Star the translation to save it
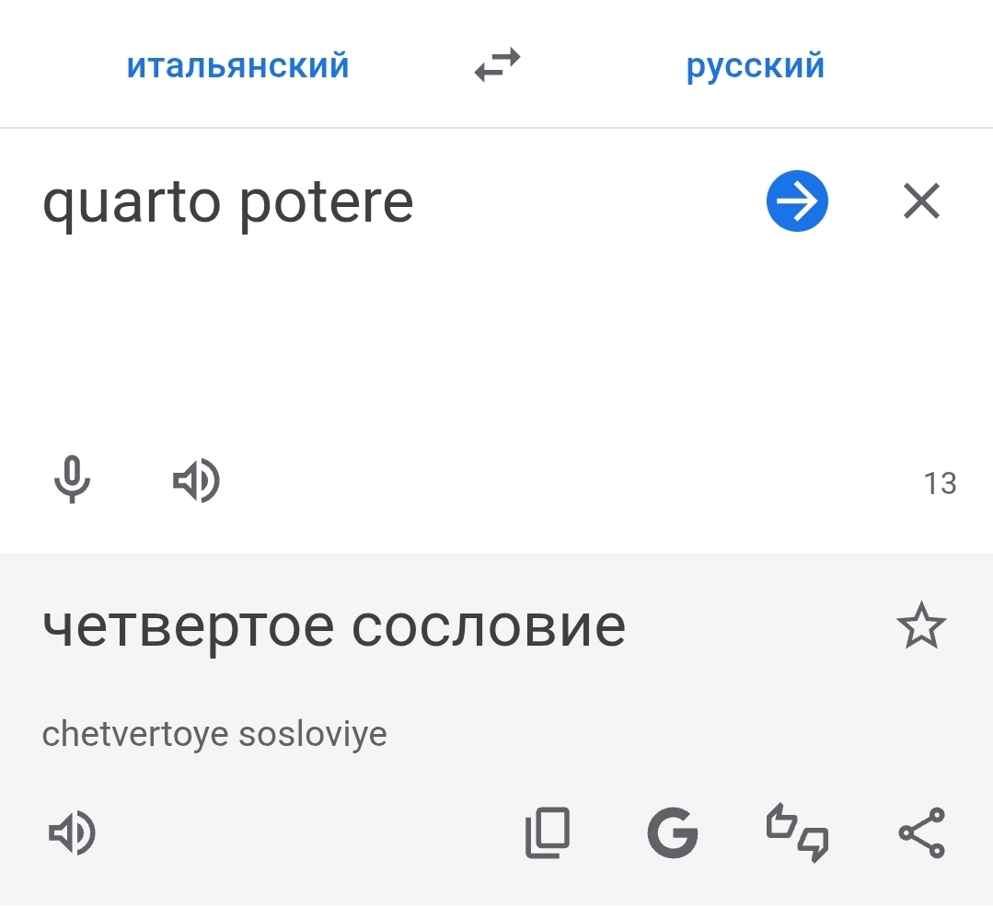This screenshot has width=993, height=906. coord(921,627)
